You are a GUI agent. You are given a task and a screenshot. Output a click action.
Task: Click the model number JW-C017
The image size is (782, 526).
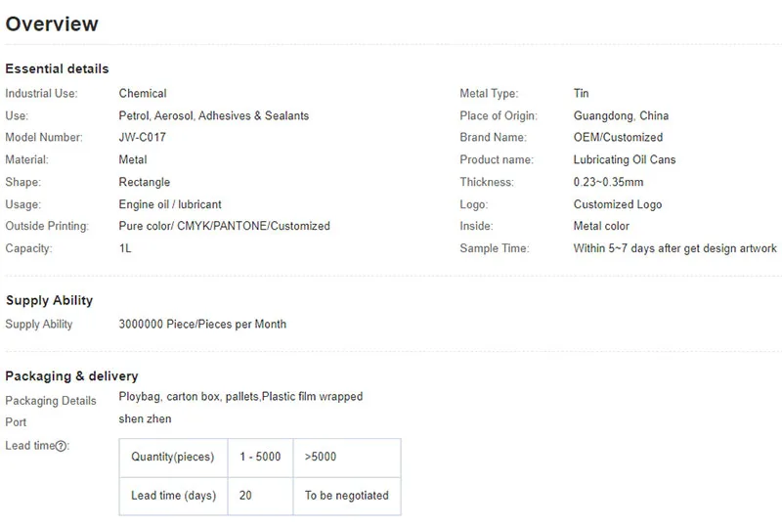point(142,138)
